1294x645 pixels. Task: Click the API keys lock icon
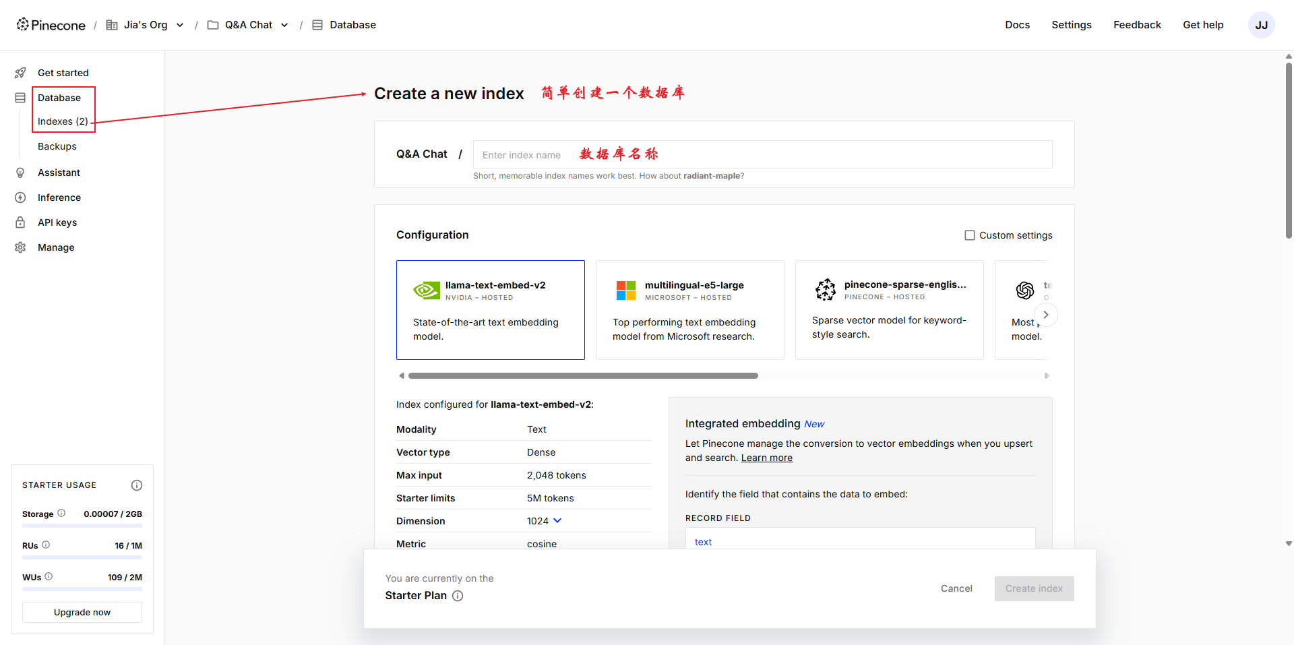point(20,222)
